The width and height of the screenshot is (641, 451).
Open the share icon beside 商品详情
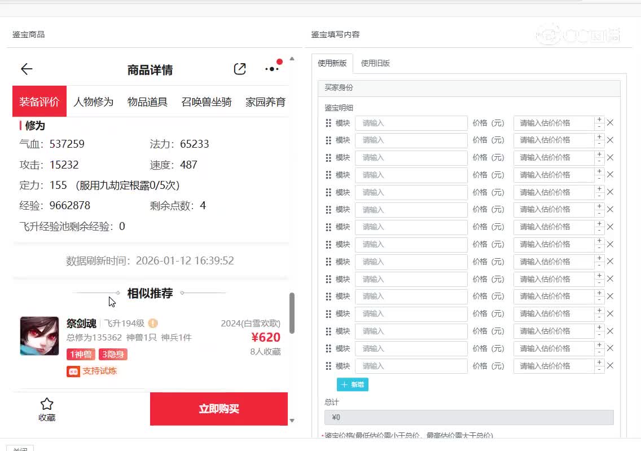click(x=240, y=69)
